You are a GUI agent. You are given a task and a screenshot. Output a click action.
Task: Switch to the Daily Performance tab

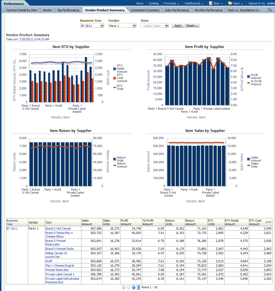click(177, 10)
